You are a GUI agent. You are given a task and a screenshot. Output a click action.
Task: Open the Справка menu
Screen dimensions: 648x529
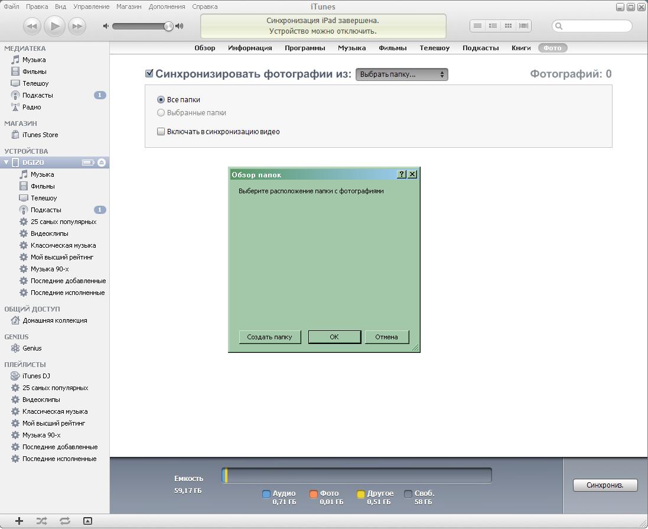coord(204,7)
